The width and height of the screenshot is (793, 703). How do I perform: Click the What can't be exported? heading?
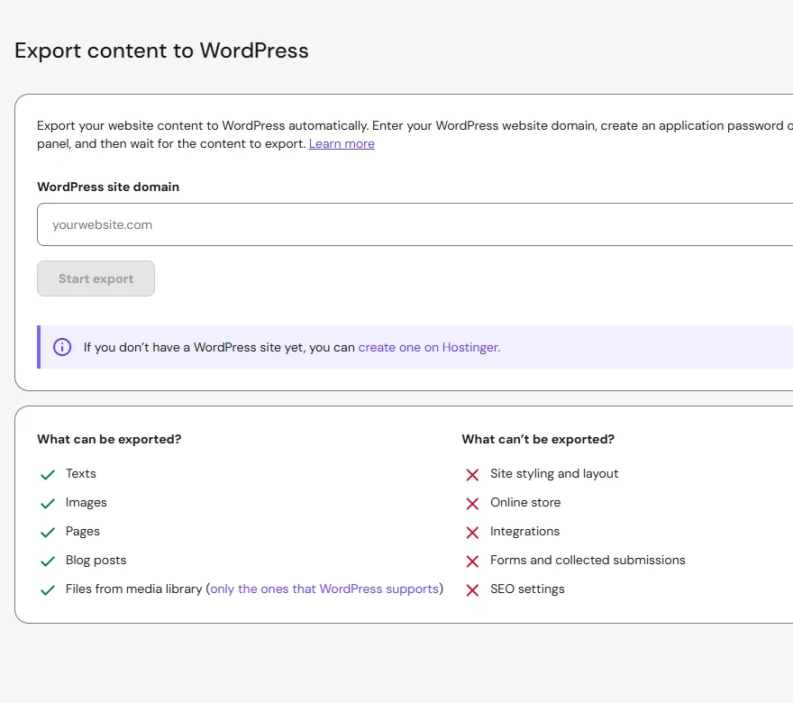click(x=538, y=439)
